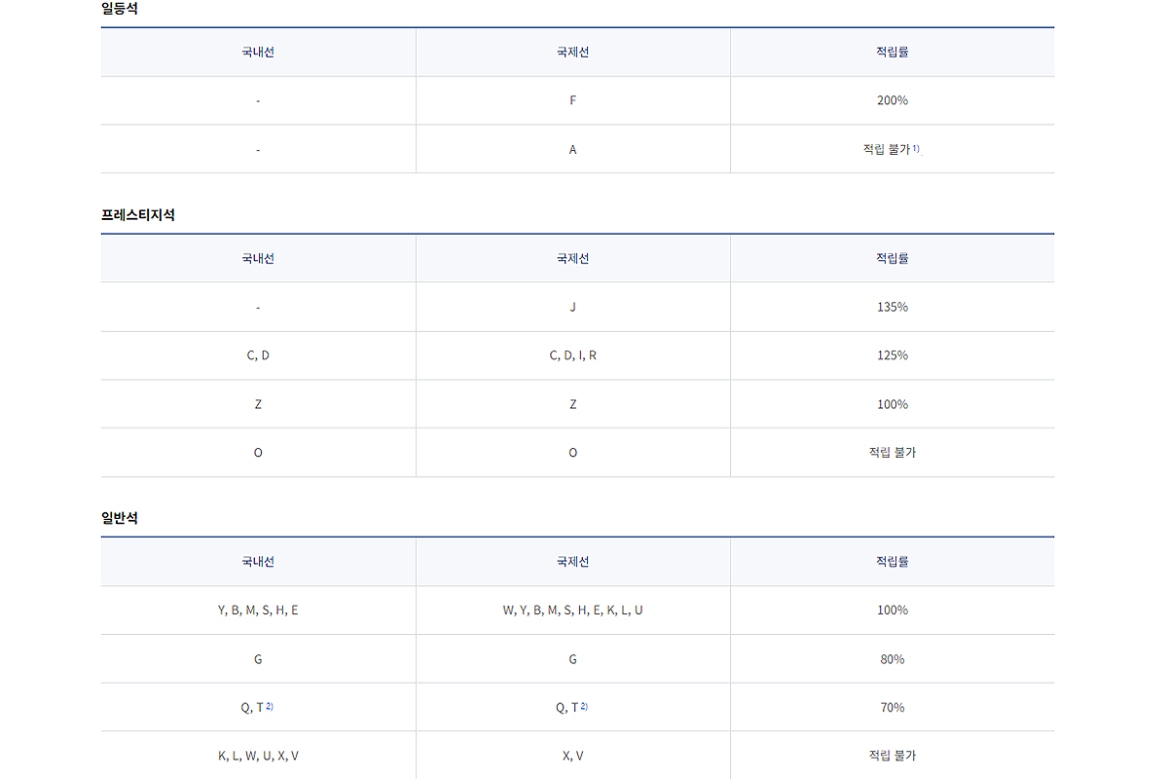This screenshot has width=1168, height=779.
Task: Click footnote 1 next to 적립 불가 in 일등석
Action: click(916, 148)
